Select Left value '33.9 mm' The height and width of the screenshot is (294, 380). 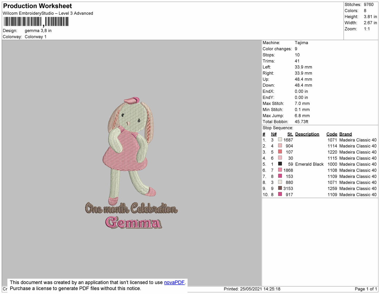[x=303, y=67]
